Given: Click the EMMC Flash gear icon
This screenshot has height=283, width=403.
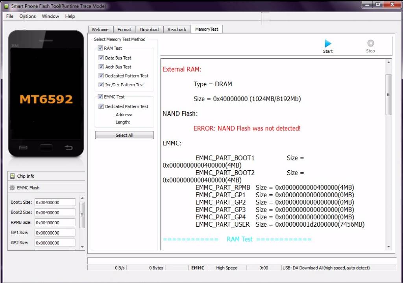Looking at the screenshot, I should tap(13, 188).
